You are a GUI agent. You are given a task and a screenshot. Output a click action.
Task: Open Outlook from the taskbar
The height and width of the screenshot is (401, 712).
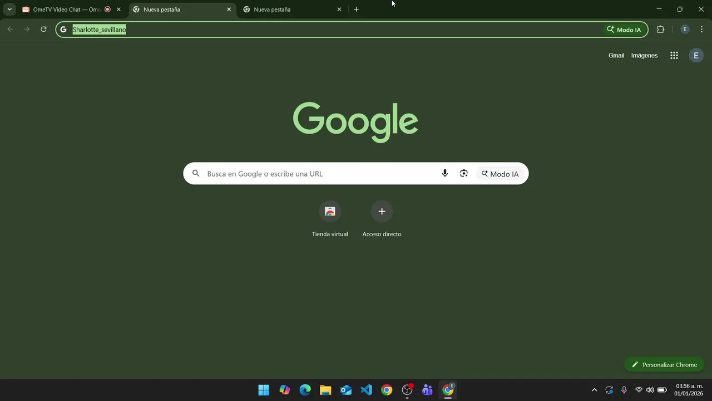[346, 390]
